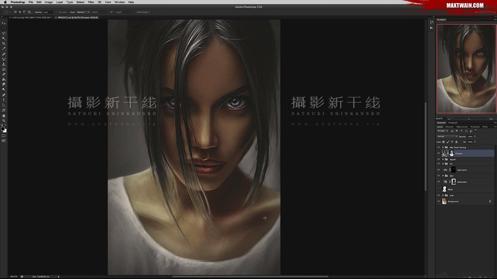Click the Feather input field
This screenshot has width=497, height=279.
48,12
